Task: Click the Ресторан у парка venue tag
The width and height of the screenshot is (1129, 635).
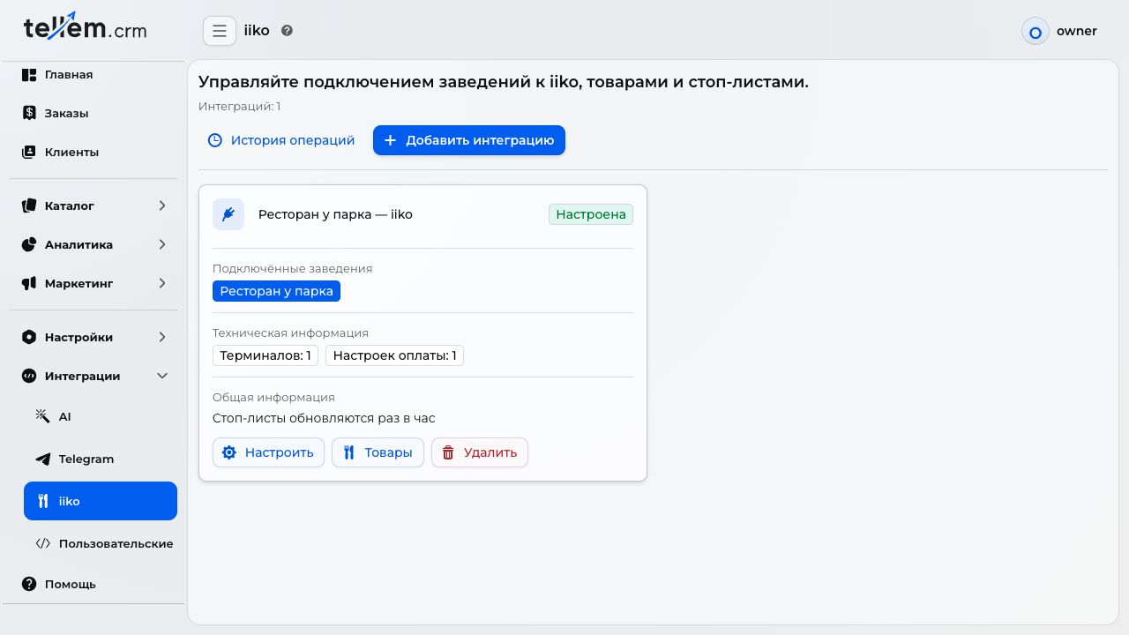Action: pos(276,291)
